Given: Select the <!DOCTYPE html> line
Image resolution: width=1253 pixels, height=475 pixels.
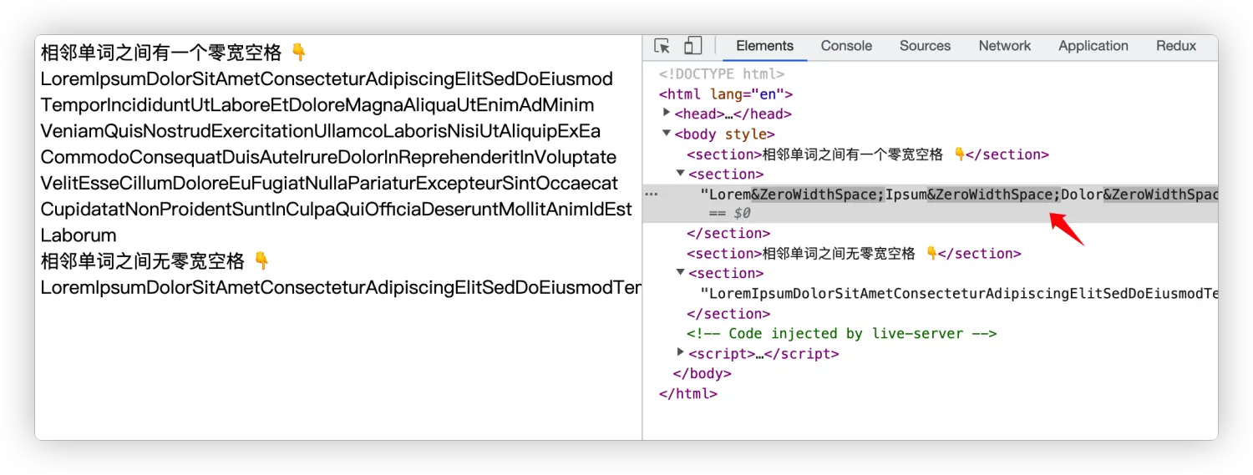Looking at the screenshot, I should click(722, 74).
